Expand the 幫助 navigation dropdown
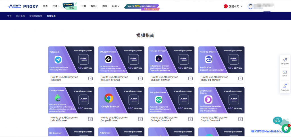291x137 pixels. pos(94,6)
